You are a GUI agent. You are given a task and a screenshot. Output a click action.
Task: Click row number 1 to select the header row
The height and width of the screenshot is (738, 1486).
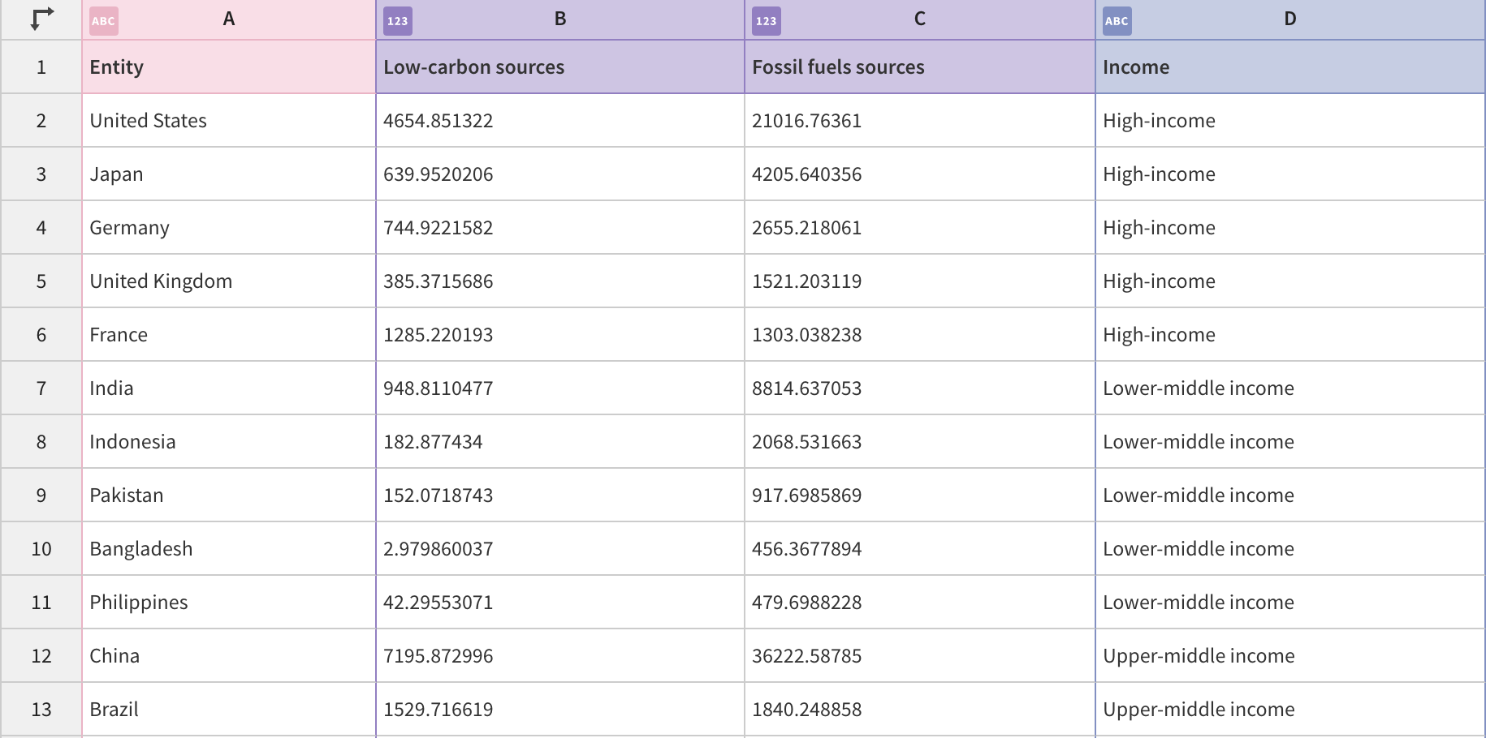tap(41, 67)
